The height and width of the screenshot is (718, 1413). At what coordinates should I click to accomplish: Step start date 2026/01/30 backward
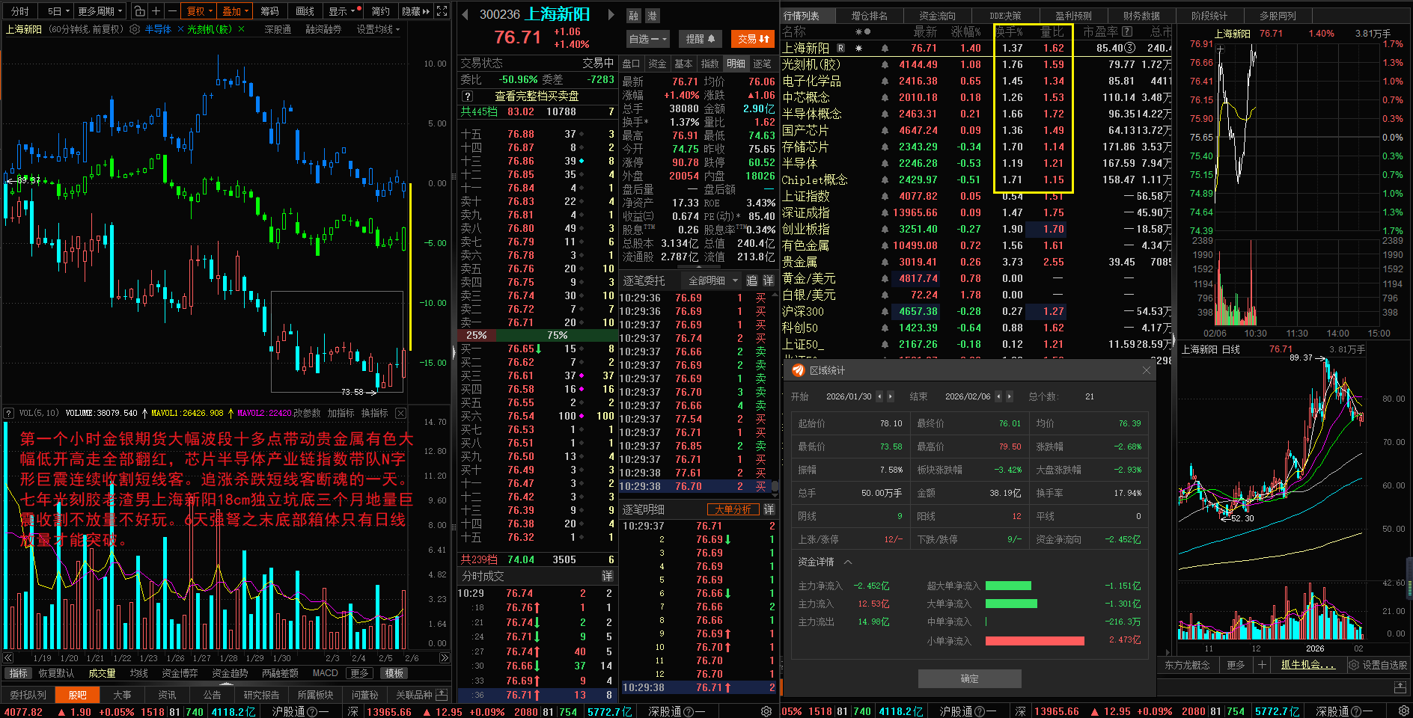click(879, 396)
